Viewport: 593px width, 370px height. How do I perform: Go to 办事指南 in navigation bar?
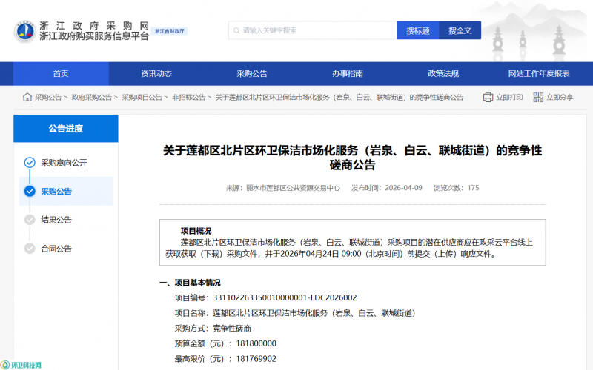(x=348, y=73)
